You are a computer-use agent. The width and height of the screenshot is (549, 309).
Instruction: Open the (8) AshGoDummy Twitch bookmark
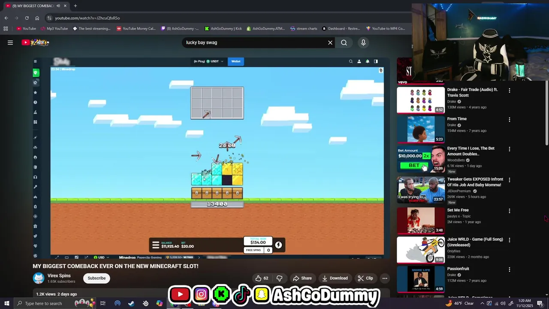click(x=180, y=29)
